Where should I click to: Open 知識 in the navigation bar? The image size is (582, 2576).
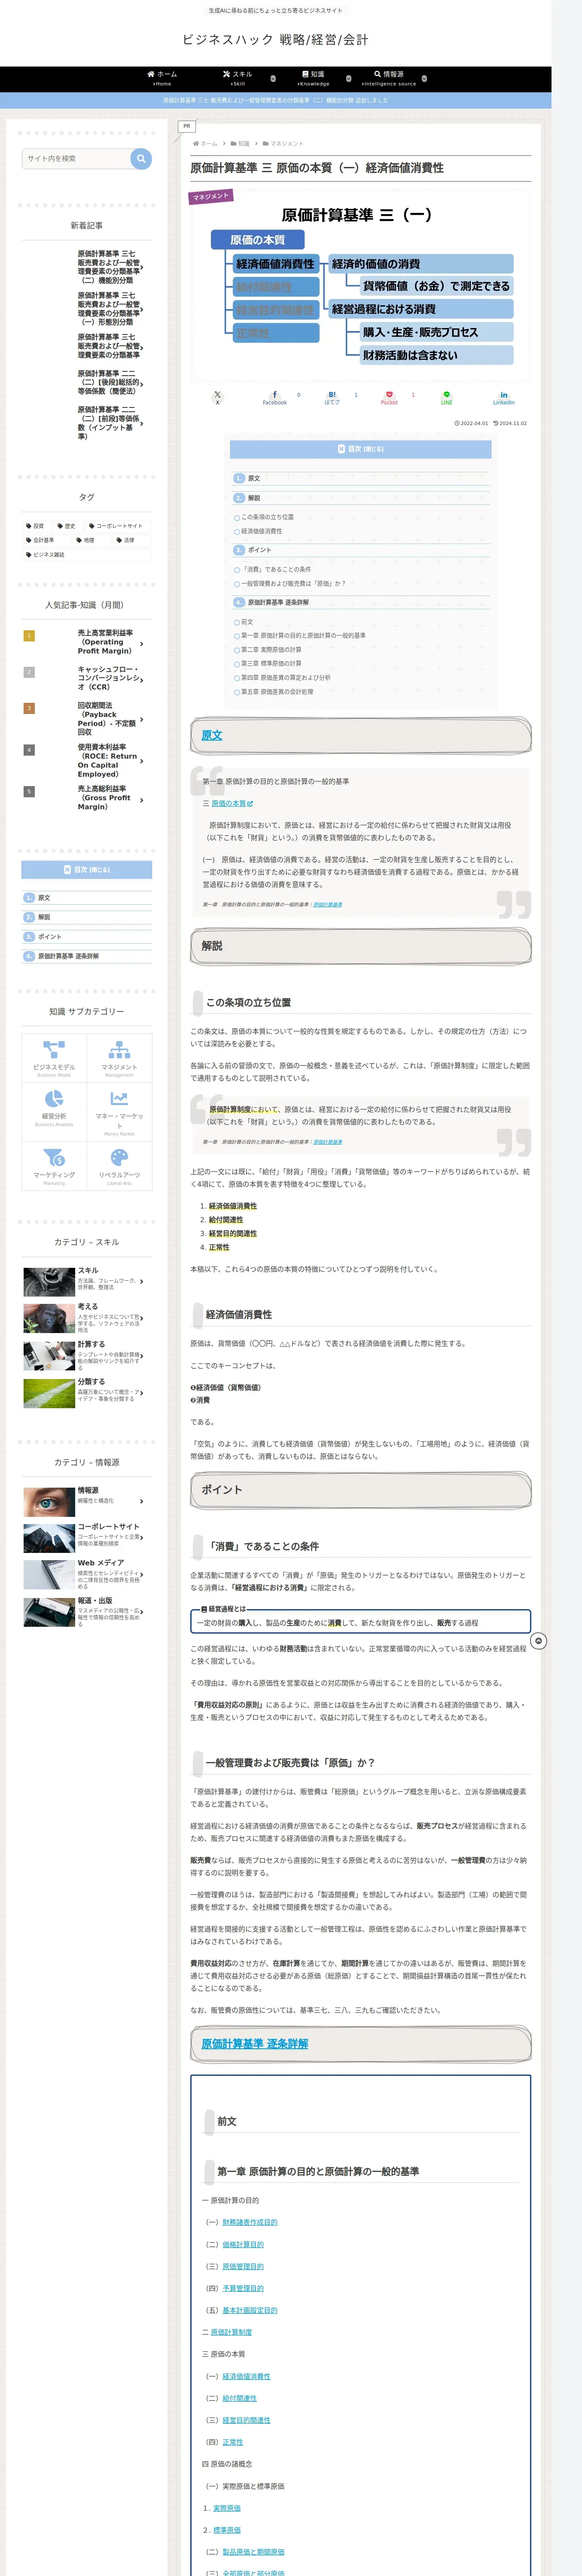(x=313, y=78)
